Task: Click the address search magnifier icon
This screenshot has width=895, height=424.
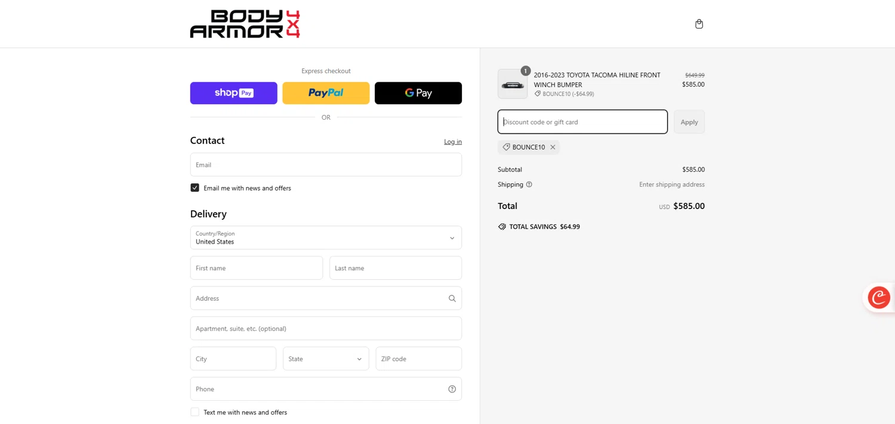Action: pyautogui.click(x=452, y=298)
